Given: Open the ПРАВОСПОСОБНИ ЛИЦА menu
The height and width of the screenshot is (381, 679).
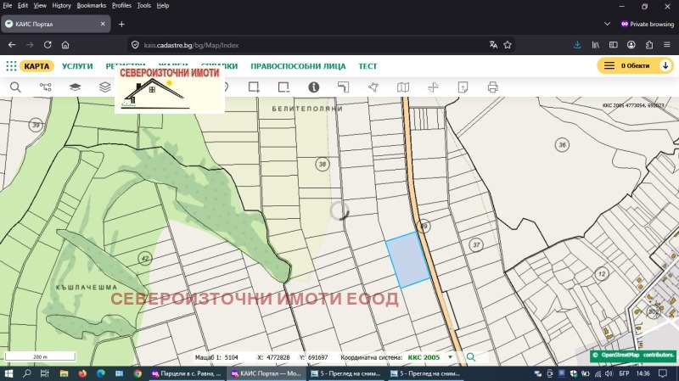Looking at the screenshot, I should tap(298, 66).
